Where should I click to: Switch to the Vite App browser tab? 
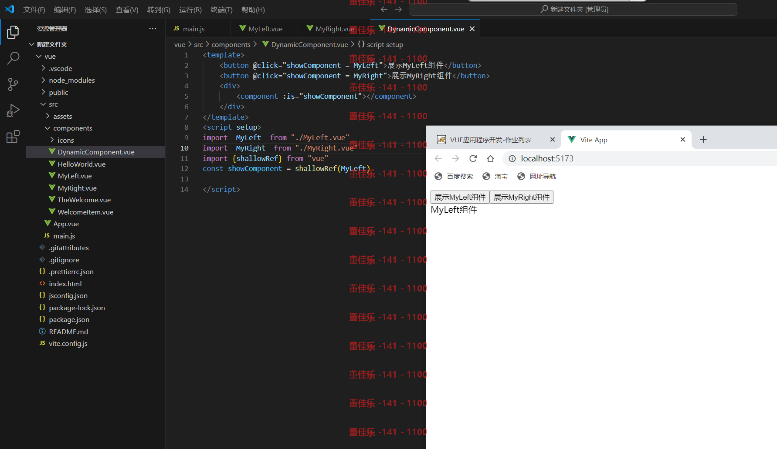click(x=627, y=140)
